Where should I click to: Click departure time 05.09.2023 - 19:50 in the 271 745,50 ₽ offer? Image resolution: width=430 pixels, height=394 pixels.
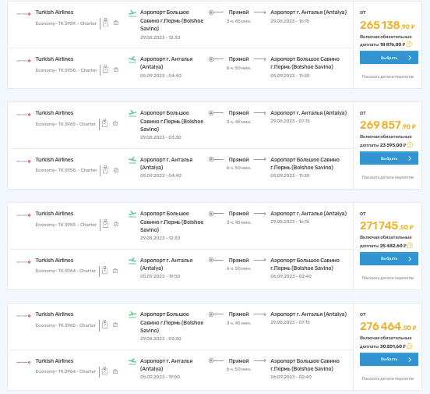pyautogui.click(x=160, y=276)
